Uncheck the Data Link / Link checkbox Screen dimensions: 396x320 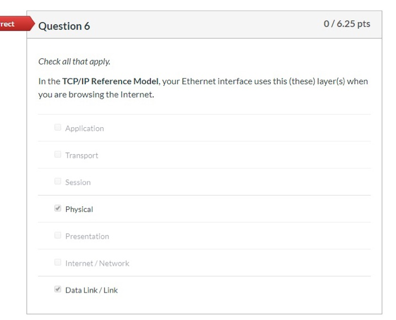[58, 289]
